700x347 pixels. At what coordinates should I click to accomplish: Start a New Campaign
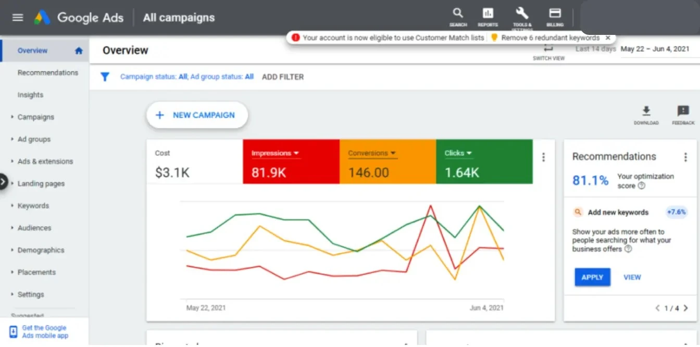coord(197,115)
